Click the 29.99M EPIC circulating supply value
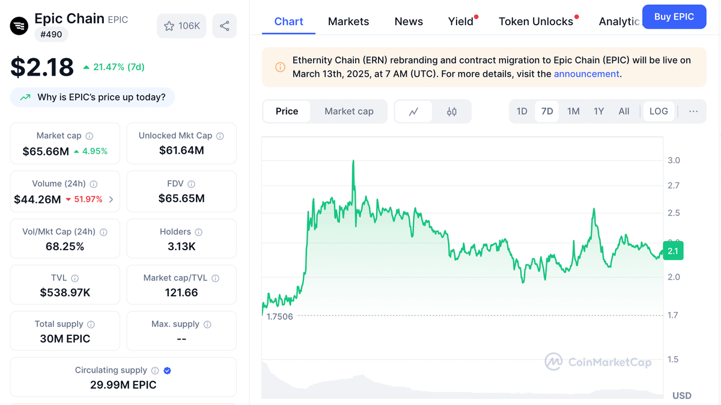This screenshot has width=721, height=405. pos(123,385)
